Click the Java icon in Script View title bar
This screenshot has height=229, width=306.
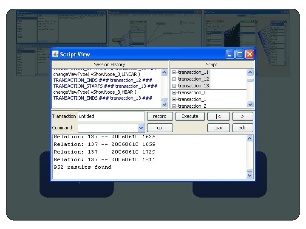tap(55, 54)
